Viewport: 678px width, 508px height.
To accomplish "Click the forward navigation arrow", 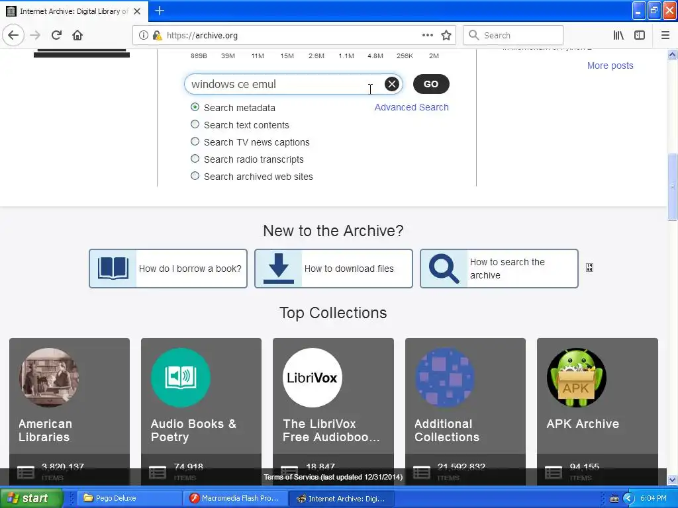I will [35, 35].
